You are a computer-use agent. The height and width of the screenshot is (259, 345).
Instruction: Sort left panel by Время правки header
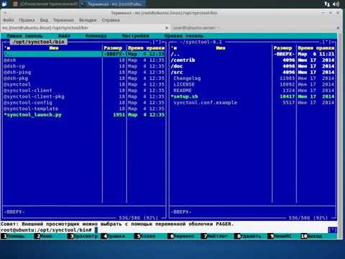146,48
